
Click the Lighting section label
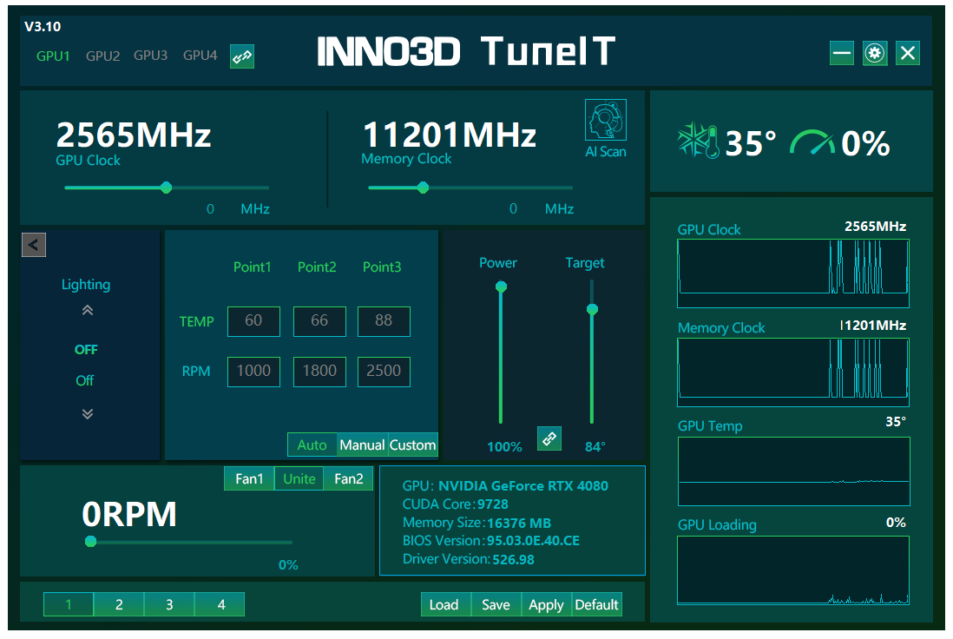pyautogui.click(x=86, y=285)
